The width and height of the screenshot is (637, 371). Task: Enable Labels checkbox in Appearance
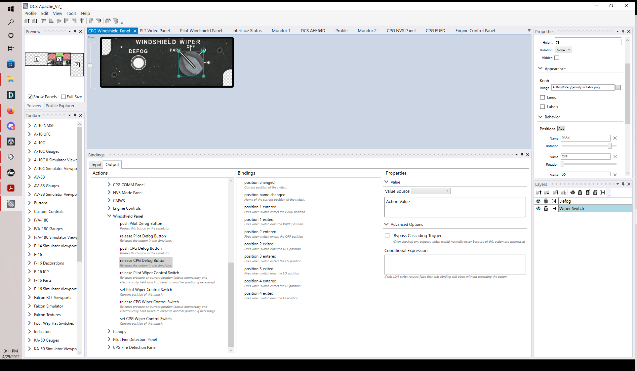(542, 107)
